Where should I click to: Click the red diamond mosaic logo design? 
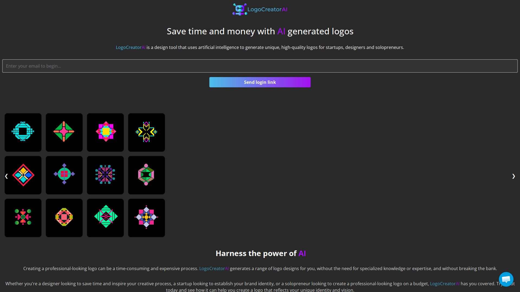click(23, 175)
